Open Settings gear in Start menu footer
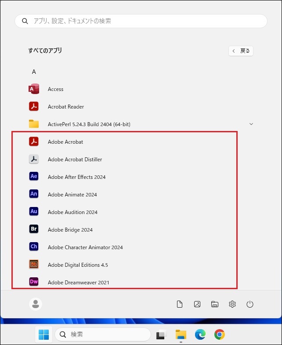This screenshot has height=345, width=282. point(232,304)
